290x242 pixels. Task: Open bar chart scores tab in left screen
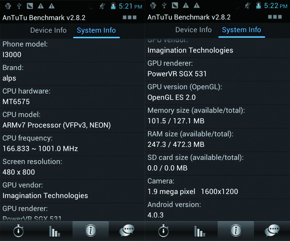(54, 231)
